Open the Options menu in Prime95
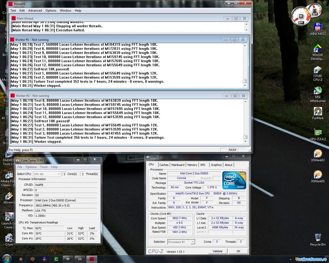Image resolution: width=329 pixels, height=263 pixels. pyautogui.click(x=51, y=11)
